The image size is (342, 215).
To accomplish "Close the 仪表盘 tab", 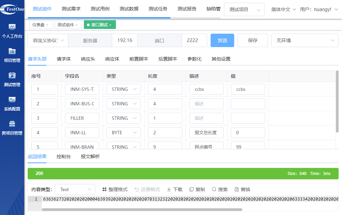I will (47, 25).
